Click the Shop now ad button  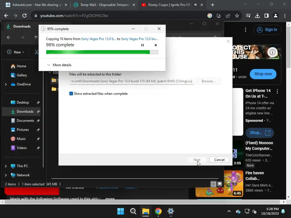click(x=263, y=74)
